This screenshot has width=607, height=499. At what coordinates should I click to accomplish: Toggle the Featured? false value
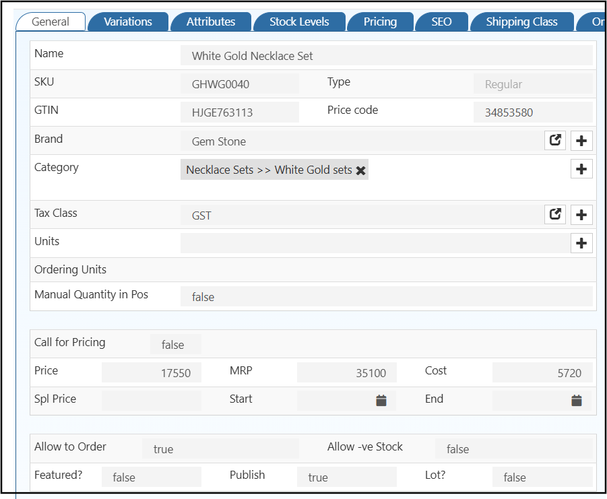coord(151,477)
